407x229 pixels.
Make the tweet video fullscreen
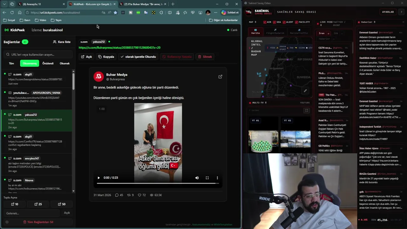[207, 178]
